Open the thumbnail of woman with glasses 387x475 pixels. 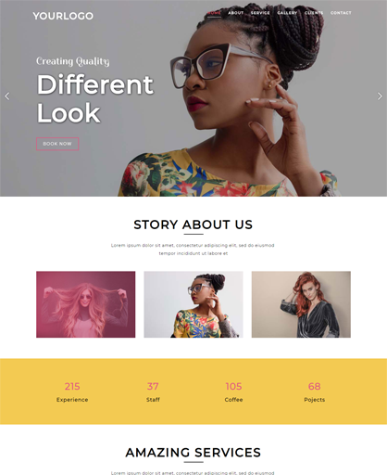[193, 304]
